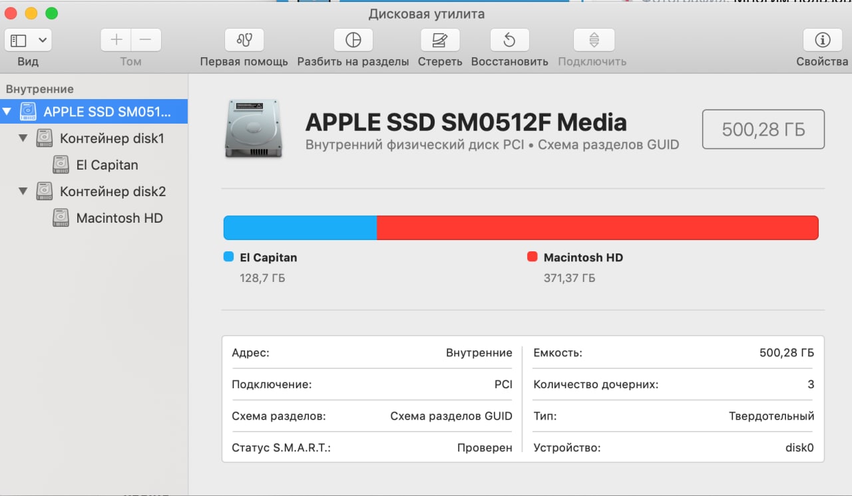Open the Info/Свойства icon
Screen dimensions: 852x496
[x=822, y=40]
